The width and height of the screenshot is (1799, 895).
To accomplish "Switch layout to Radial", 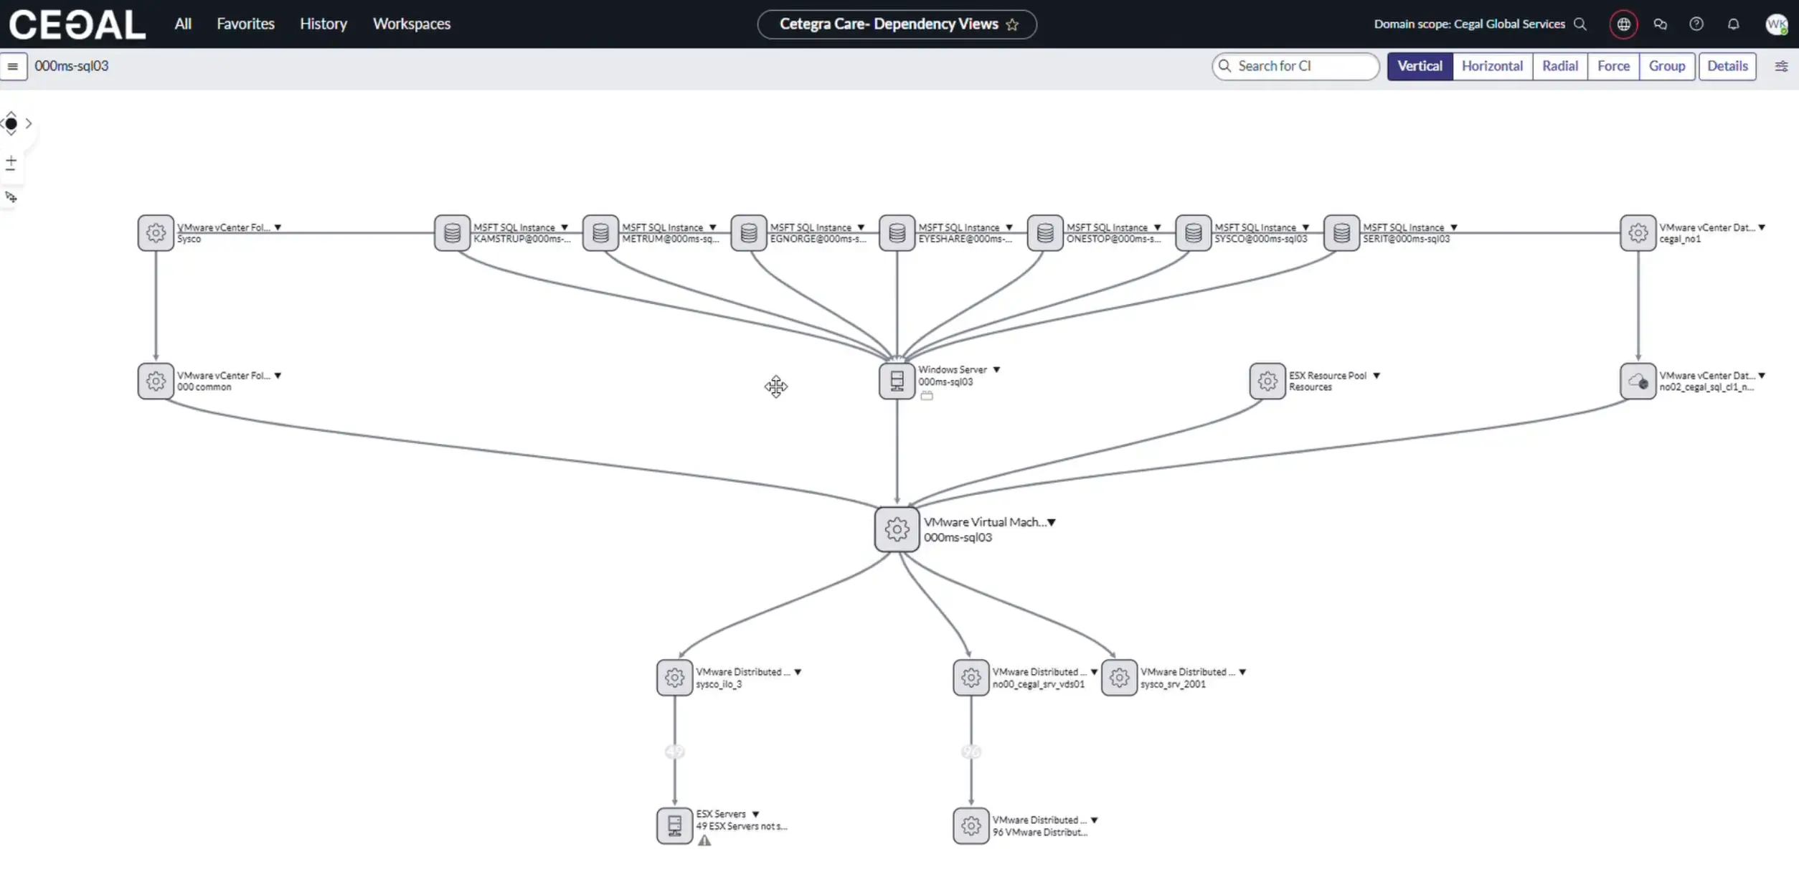I will (1559, 66).
